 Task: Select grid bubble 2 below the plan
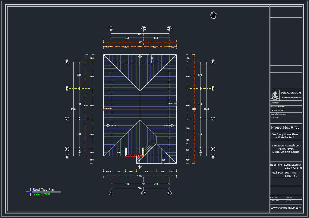pos(144,193)
